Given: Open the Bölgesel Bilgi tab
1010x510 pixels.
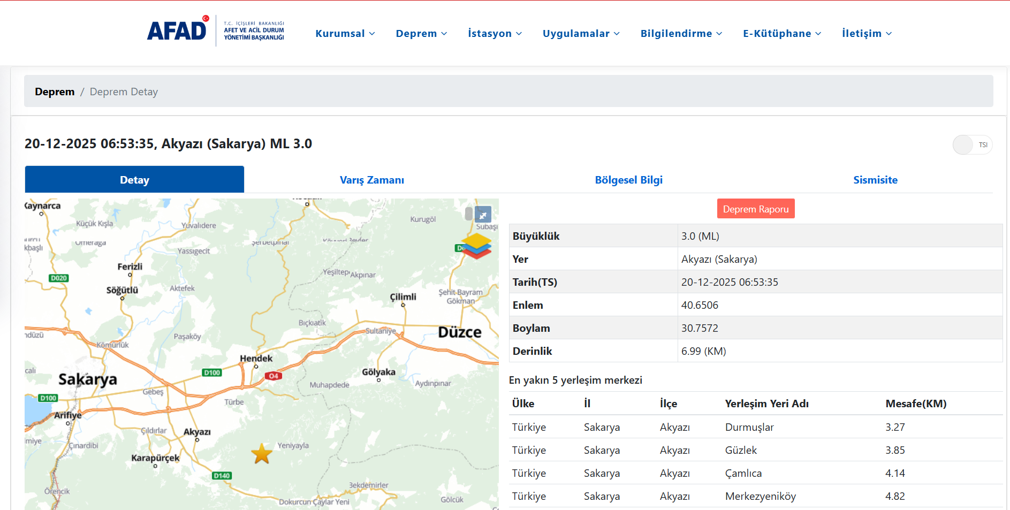Looking at the screenshot, I should coord(628,180).
